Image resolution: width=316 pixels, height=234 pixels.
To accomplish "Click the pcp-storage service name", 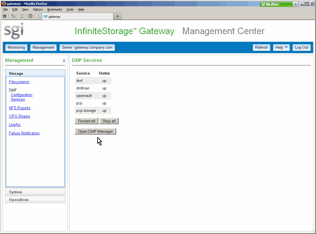I will point(86,111).
